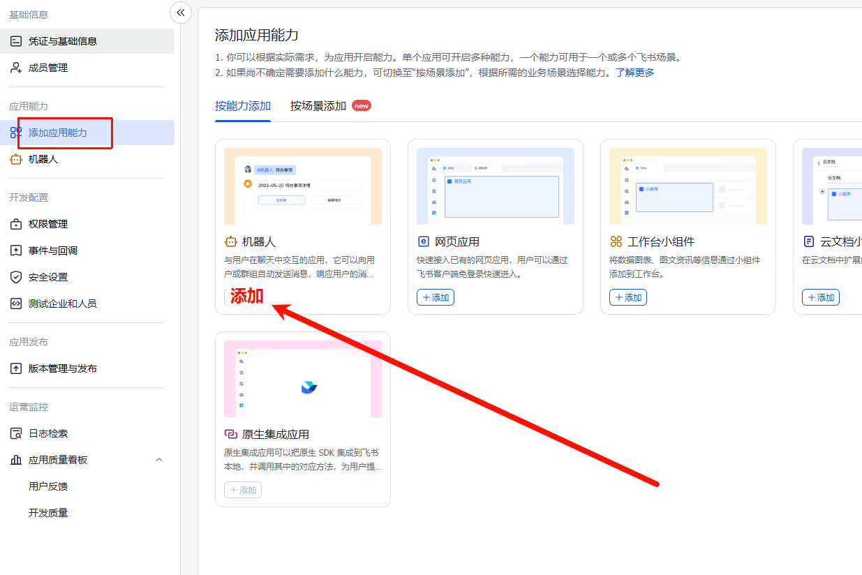Open 凭证与基础信息 in sidebar
Image resolution: width=862 pixels, height=575 pixels.
(x=63, y=41)
